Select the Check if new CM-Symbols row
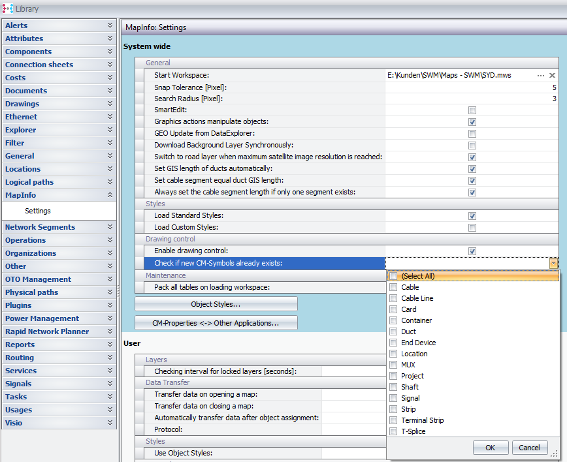Viewport: 567px width, 462px height. click(x=264, y=264)
